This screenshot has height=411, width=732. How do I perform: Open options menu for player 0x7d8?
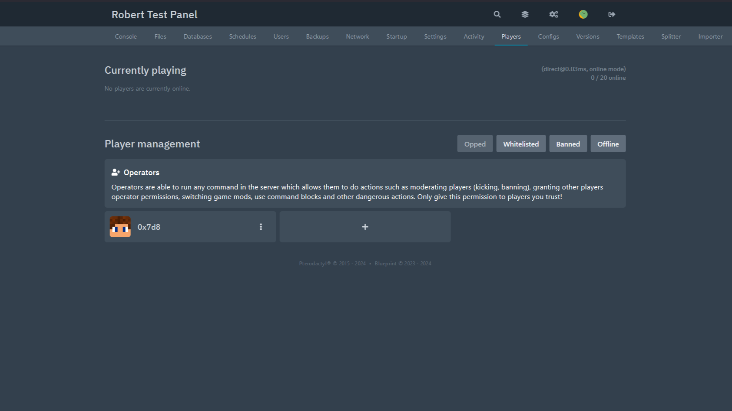pyautogui.click(x=261, y=227)
